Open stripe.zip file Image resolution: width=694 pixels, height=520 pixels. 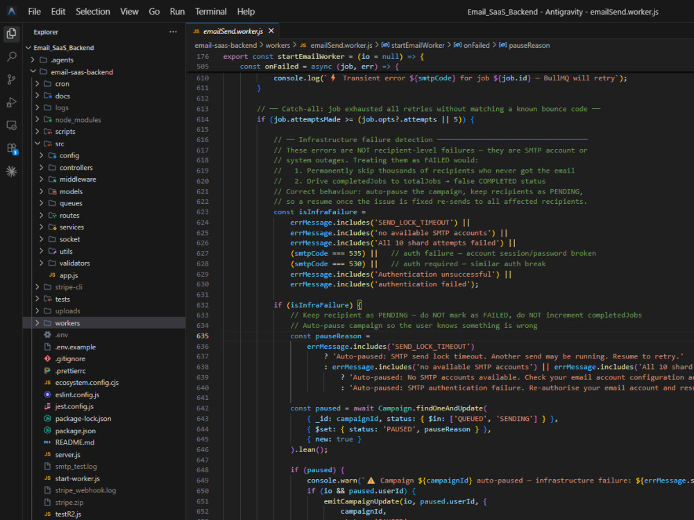69,502
